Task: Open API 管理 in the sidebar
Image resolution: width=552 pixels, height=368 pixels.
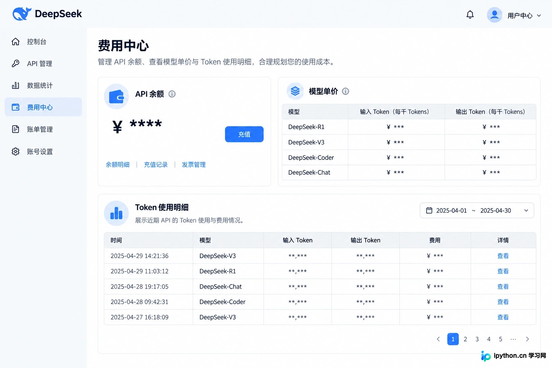Action: coord(43,64)
